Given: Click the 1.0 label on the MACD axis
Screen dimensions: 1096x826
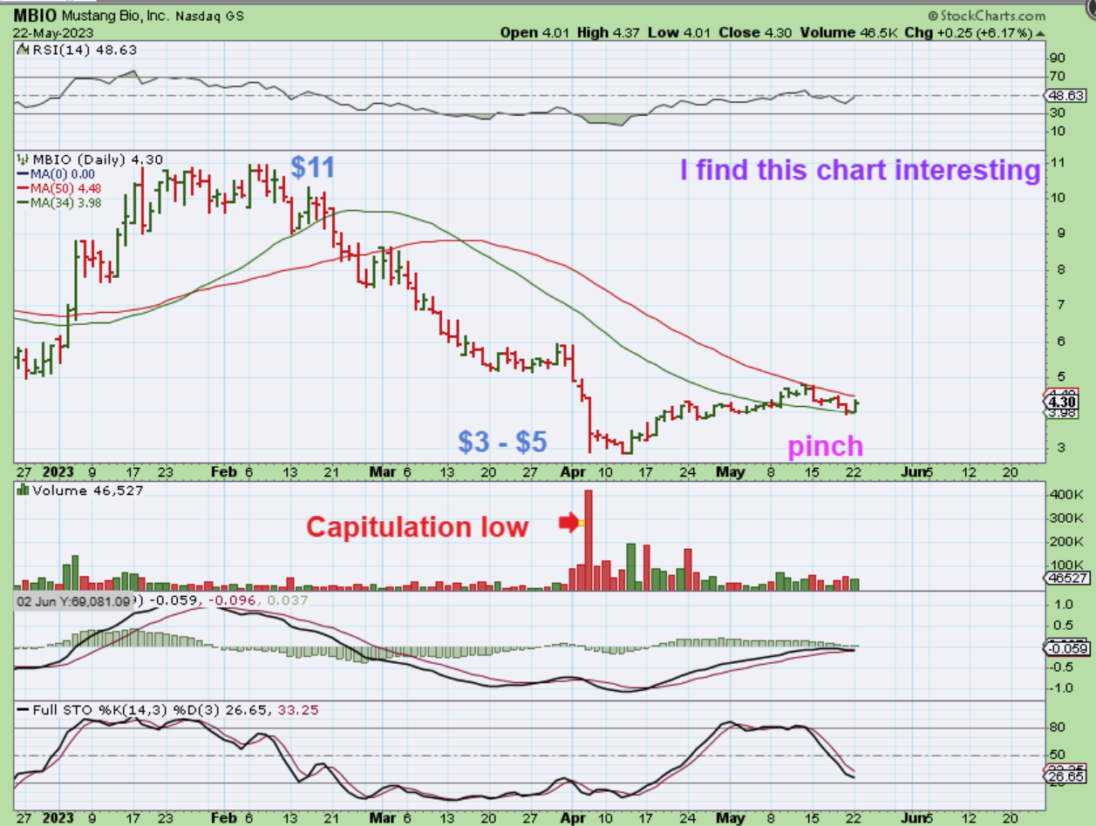Looking at the screenshot, I should pos(1062,604).
